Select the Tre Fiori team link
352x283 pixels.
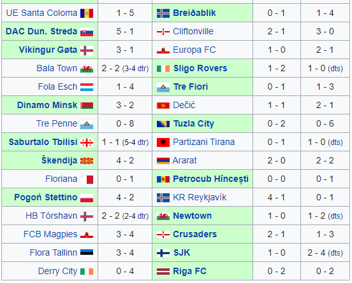click(191, 86)
